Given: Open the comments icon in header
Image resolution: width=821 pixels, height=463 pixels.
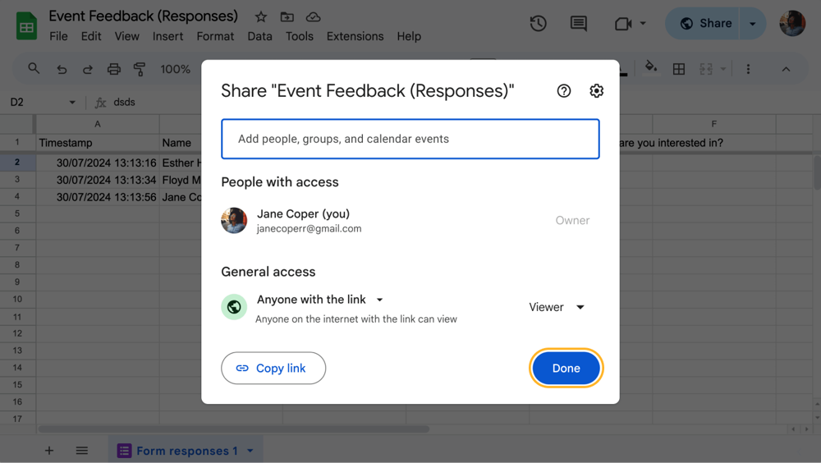Looking at the screenshot, I should point(579,24).
